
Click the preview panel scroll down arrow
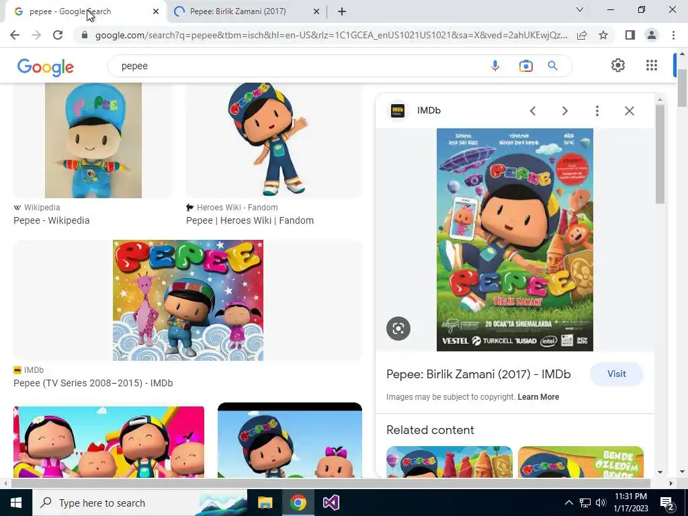660,472
